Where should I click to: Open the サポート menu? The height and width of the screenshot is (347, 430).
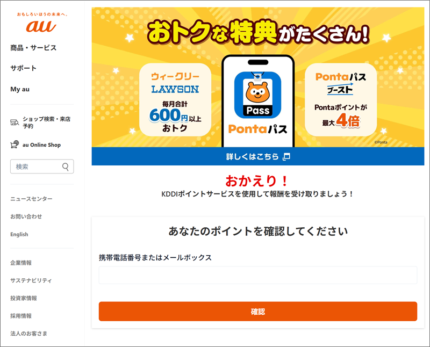[x=23, y=68]
